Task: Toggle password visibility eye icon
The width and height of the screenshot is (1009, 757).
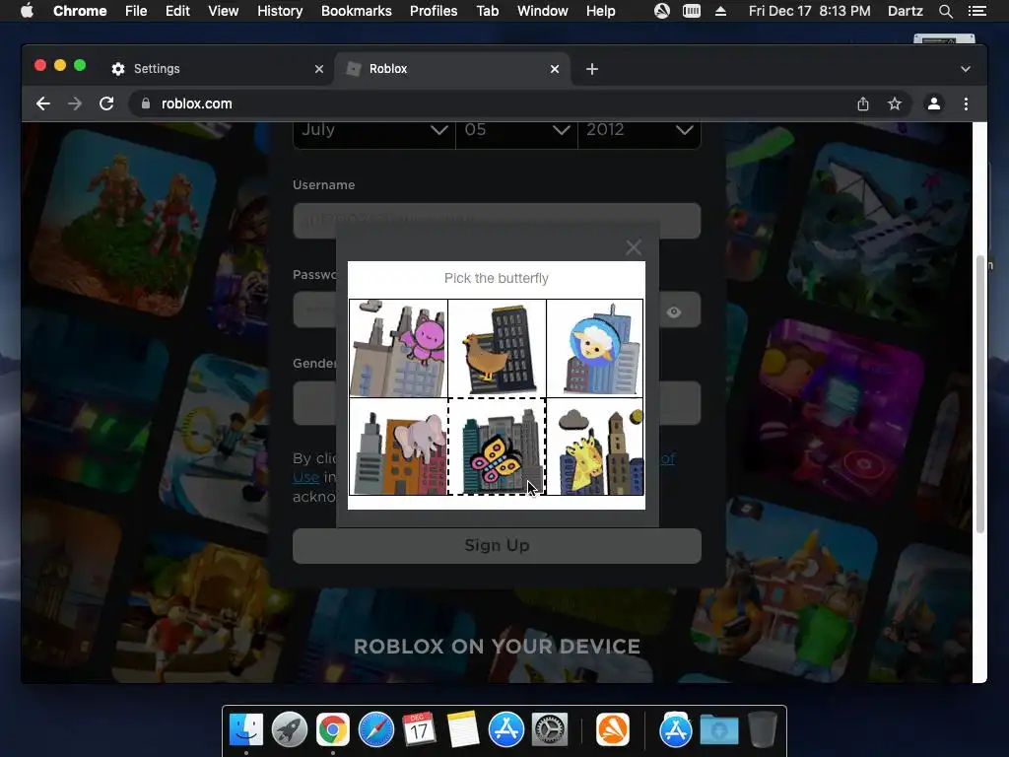Action: click(674, 312)
